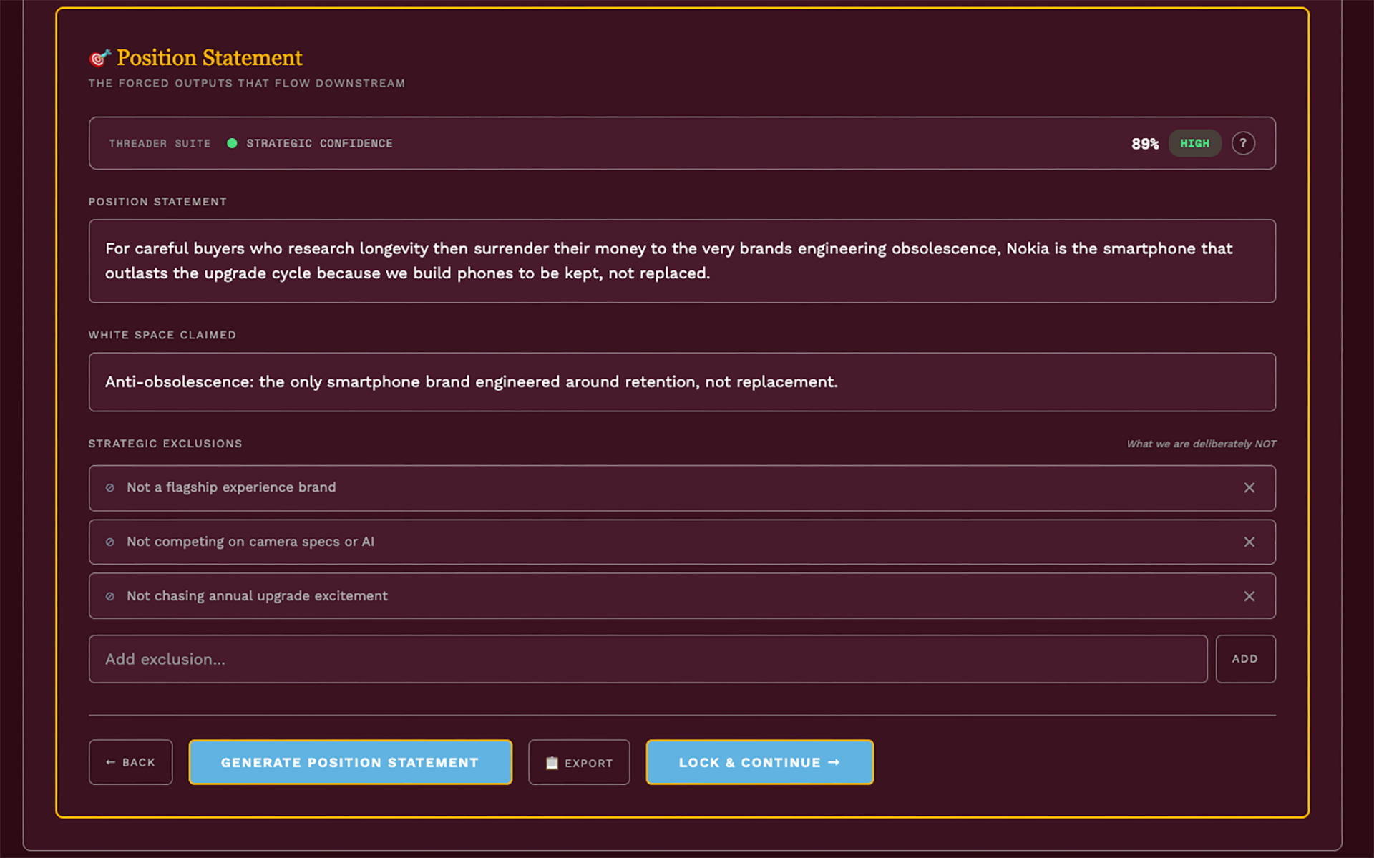
Task: Click the STRATEGIC CONFIDENCE label
Action: pos(319,144)
